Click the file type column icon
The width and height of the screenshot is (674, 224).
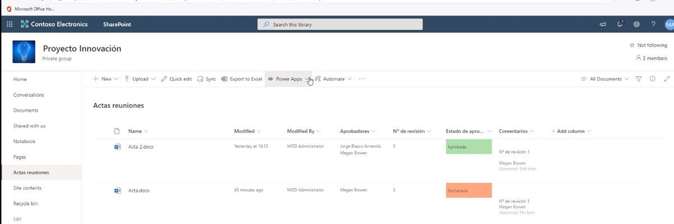coord(117,131)
